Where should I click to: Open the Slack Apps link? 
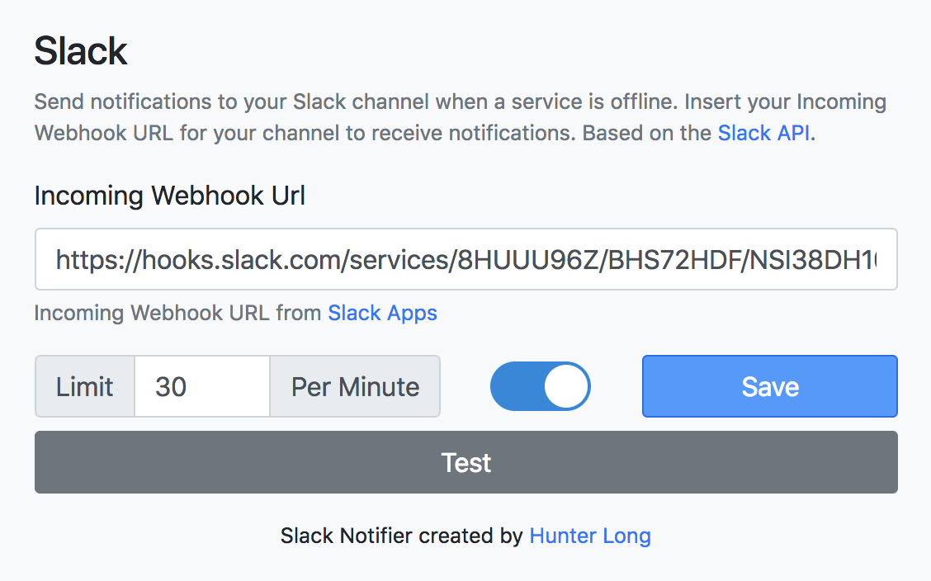coord(382,313)
